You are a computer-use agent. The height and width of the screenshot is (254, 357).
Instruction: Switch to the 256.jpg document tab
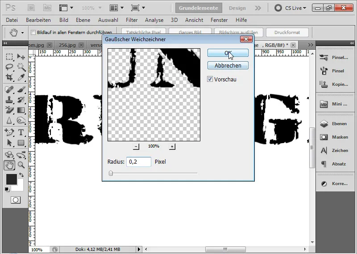click(67, 45)
